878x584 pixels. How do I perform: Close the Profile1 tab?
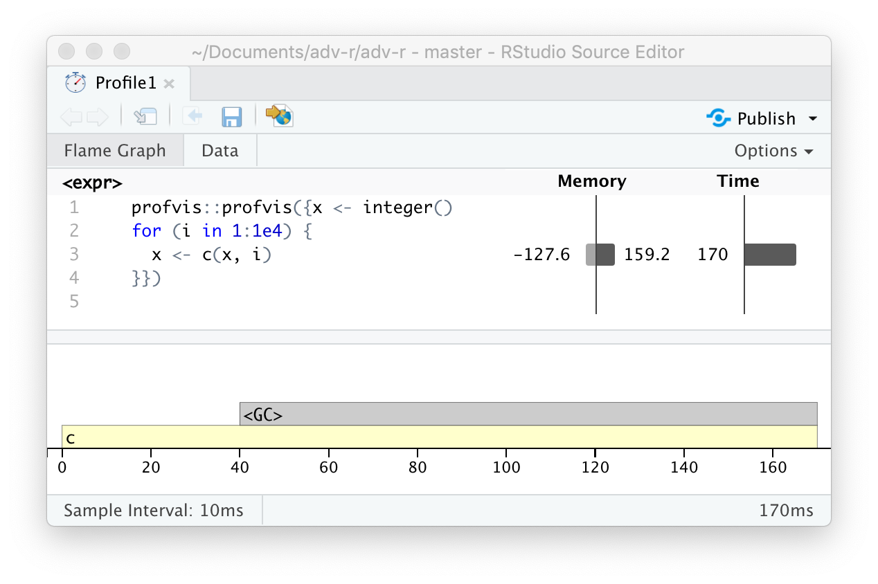pyautogui.click(x=169, y=84)
